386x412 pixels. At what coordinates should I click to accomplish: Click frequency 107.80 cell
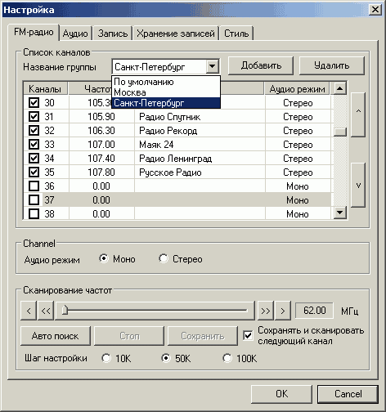click(x=101, y=172)
